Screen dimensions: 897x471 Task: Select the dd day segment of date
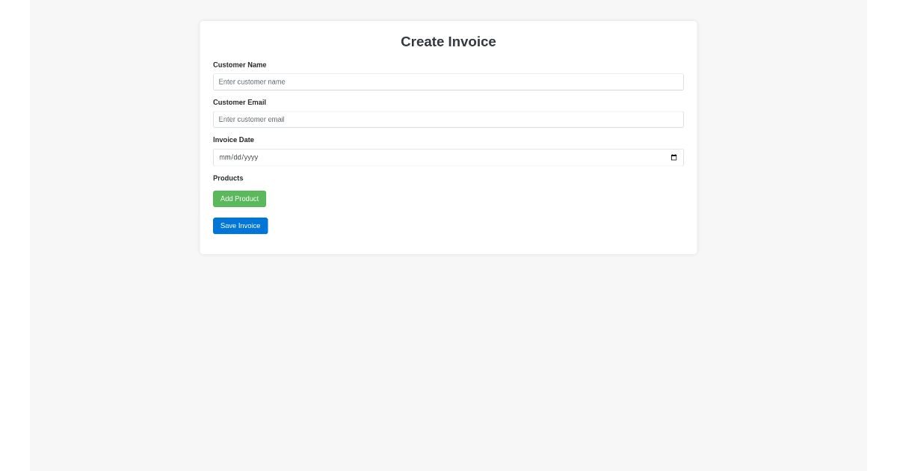point(238,157)
